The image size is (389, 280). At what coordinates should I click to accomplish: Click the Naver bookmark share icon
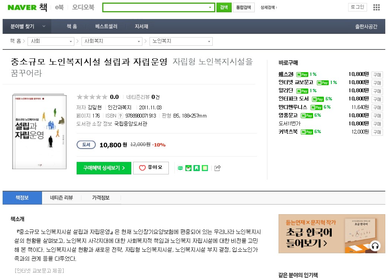(197, 168)
